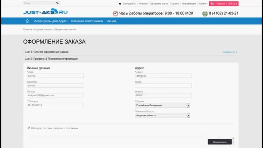Open the Аксессуары для Apple menu
Image resolution: width=263 pixels, height=148 pixels.
tap(50, 21)
